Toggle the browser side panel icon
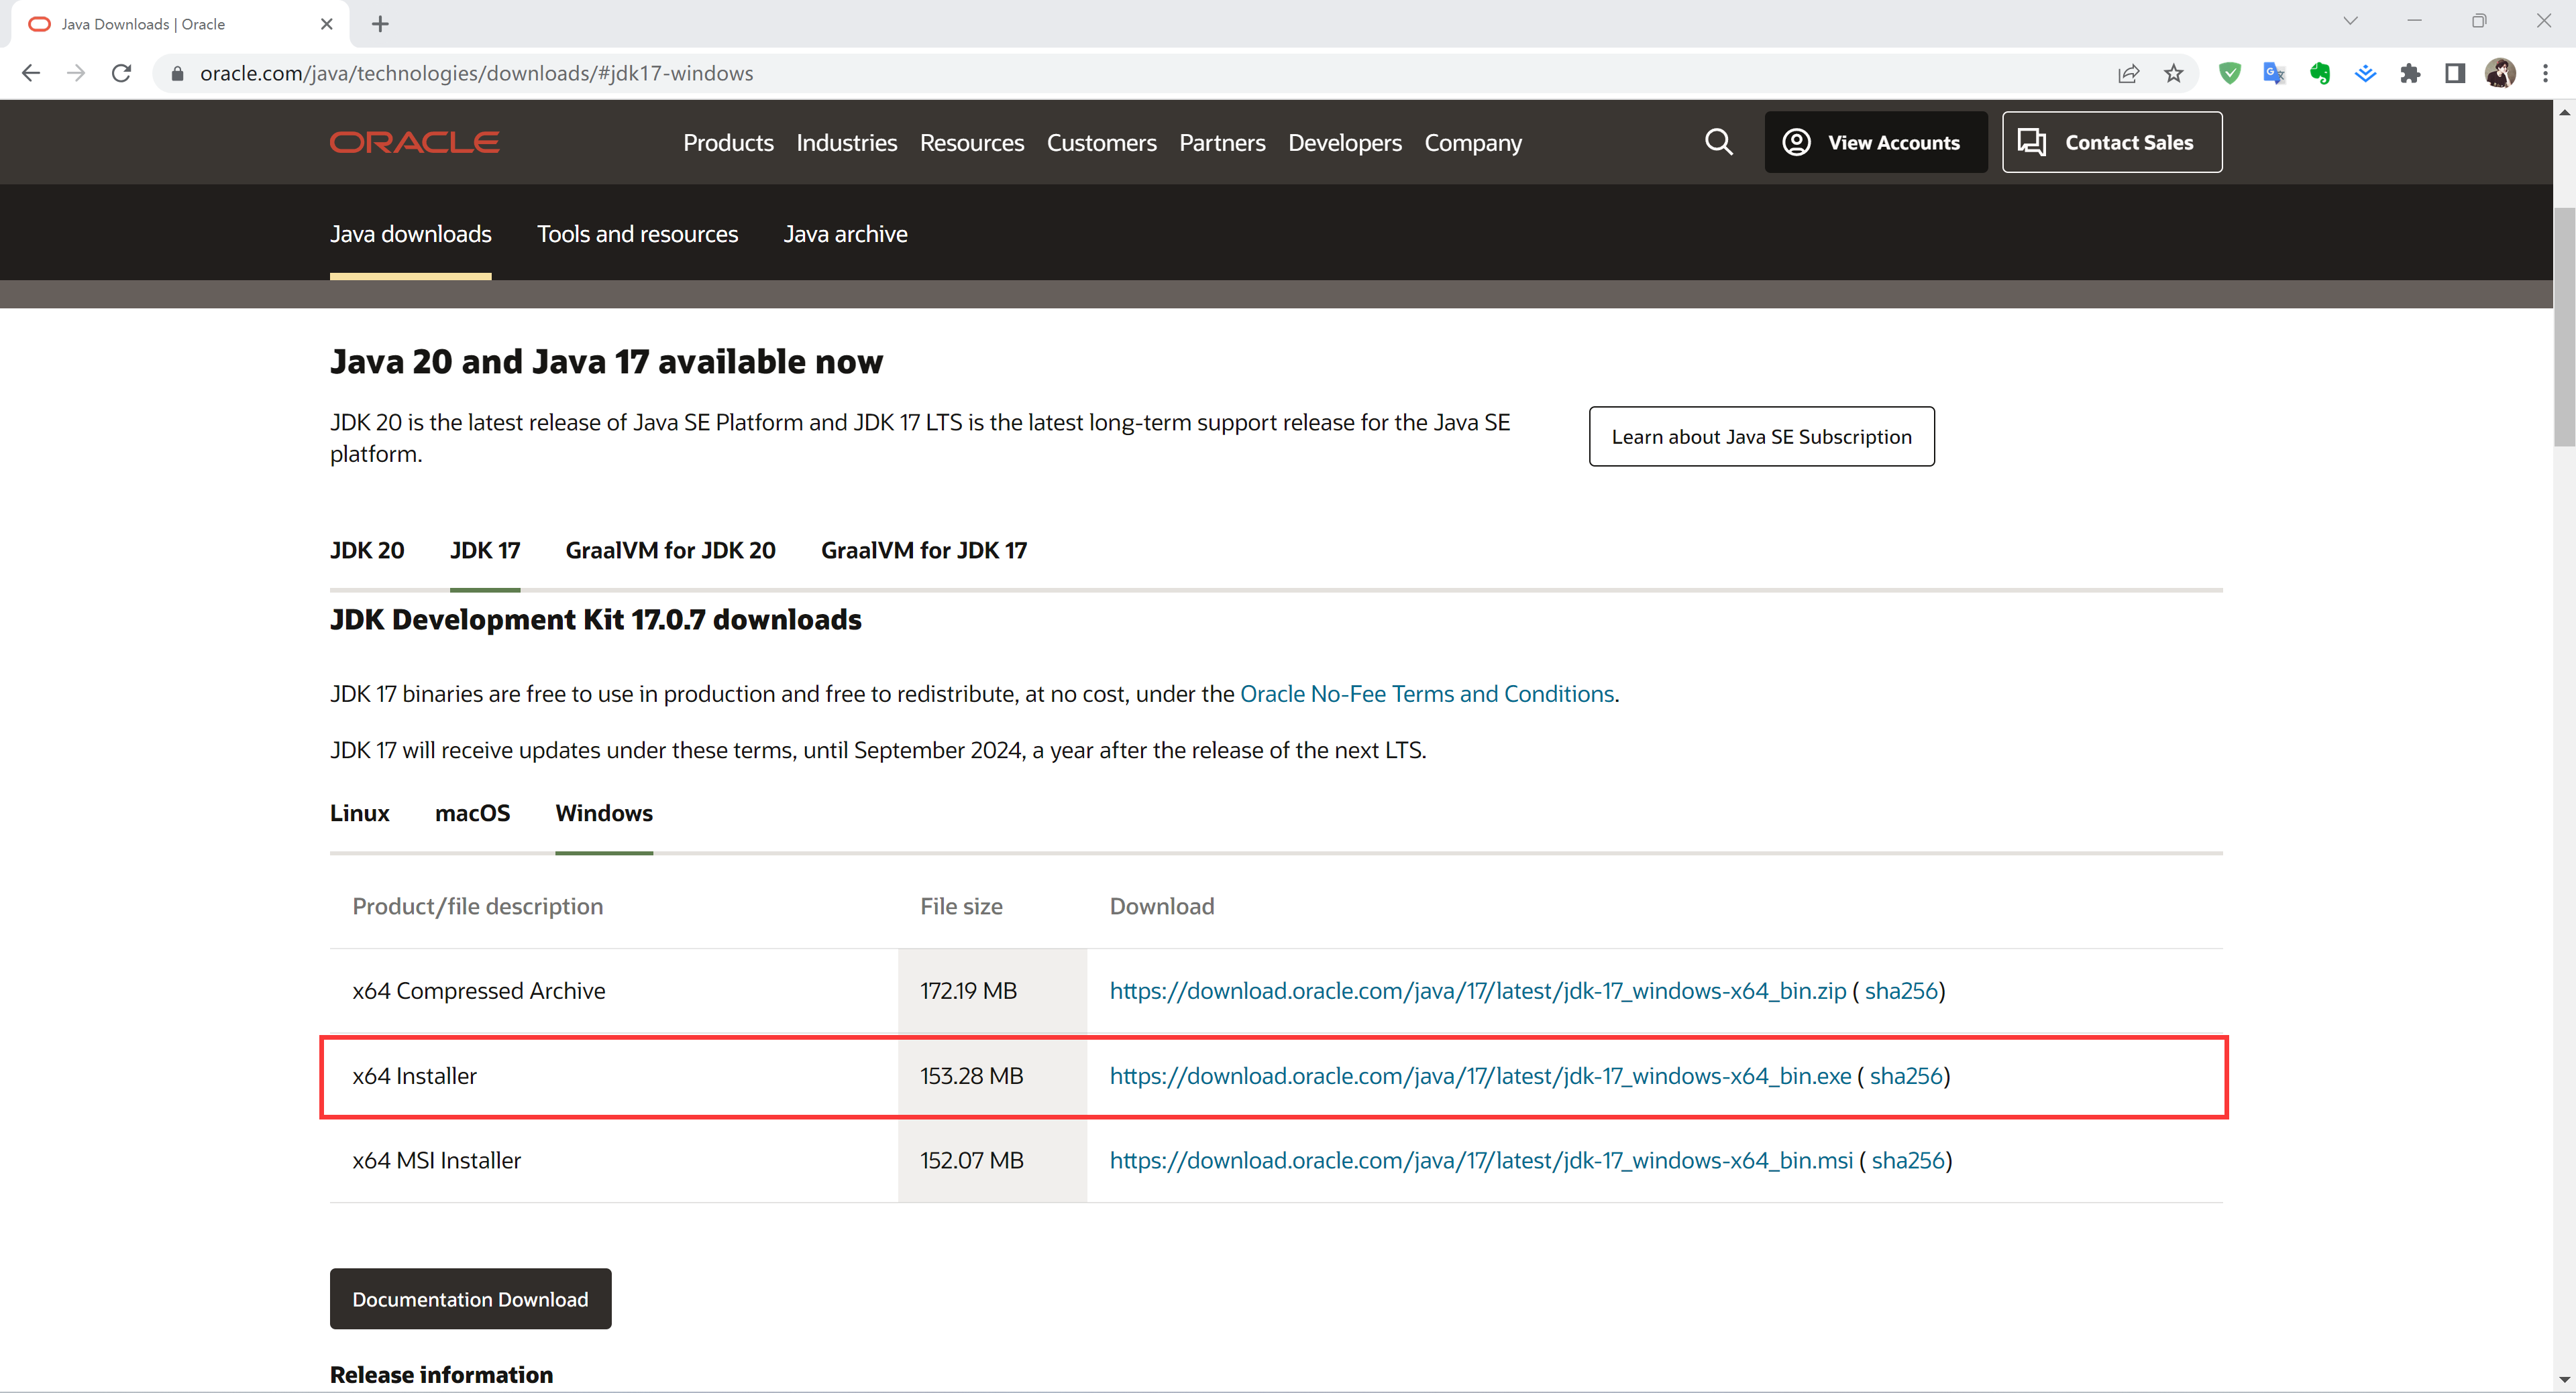This screenshot has width=2576, height=1393. click(2455, 73)
